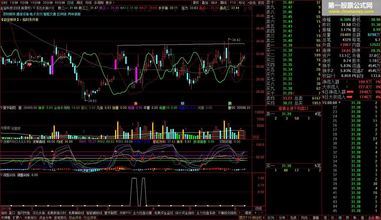The image size is (381, 220).
Task: Open the 主力控盘动量 indicator tab
Action: 142,213
